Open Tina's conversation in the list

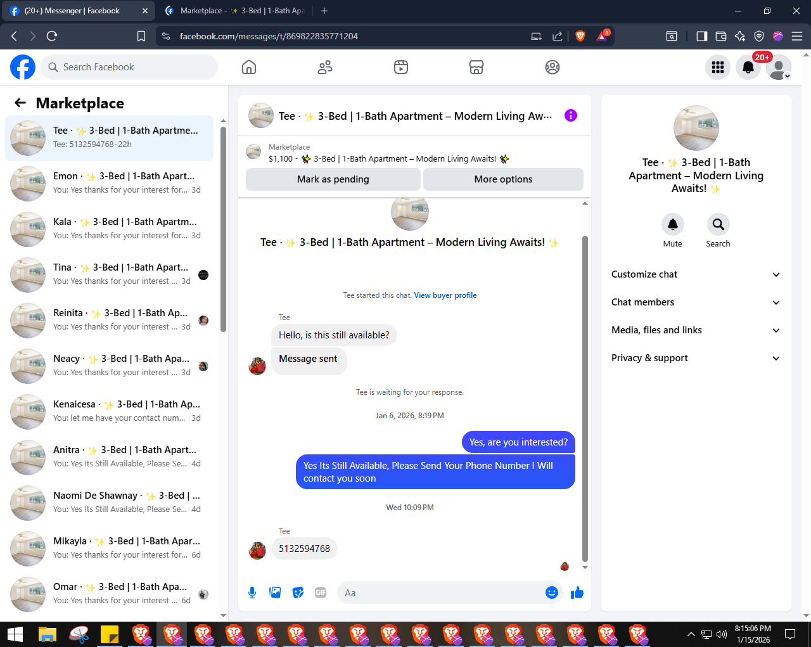click(109, 275)
